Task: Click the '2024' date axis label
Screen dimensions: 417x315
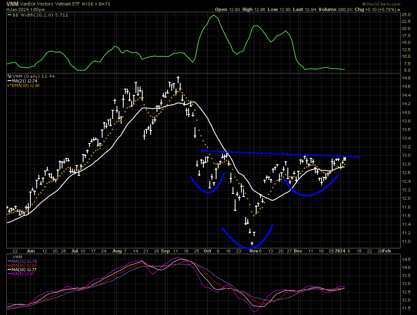Action: [340, 251]
